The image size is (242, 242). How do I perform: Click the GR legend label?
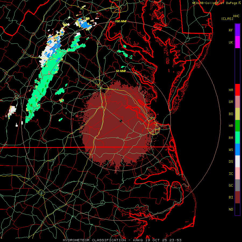pyautogui.click(x=231, y=102)
